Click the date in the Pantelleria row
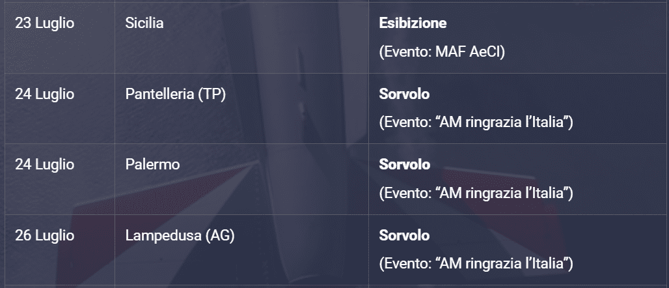 pos(44,94)
